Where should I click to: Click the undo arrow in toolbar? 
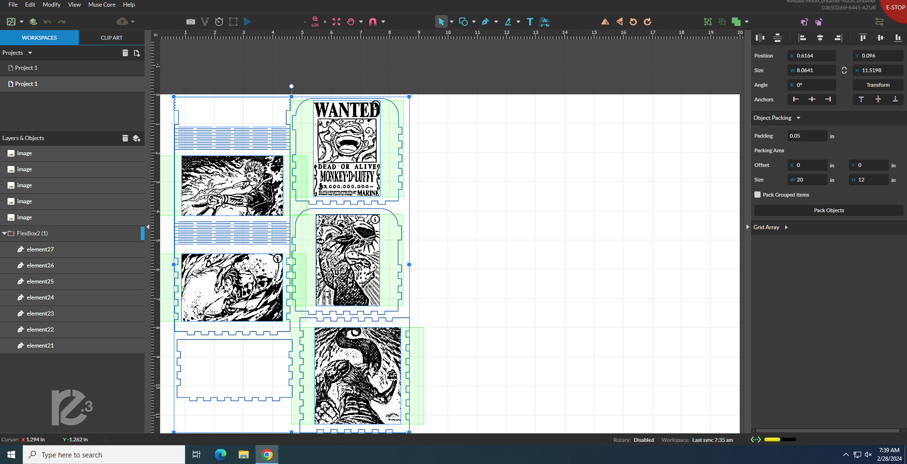pos(47,22)
